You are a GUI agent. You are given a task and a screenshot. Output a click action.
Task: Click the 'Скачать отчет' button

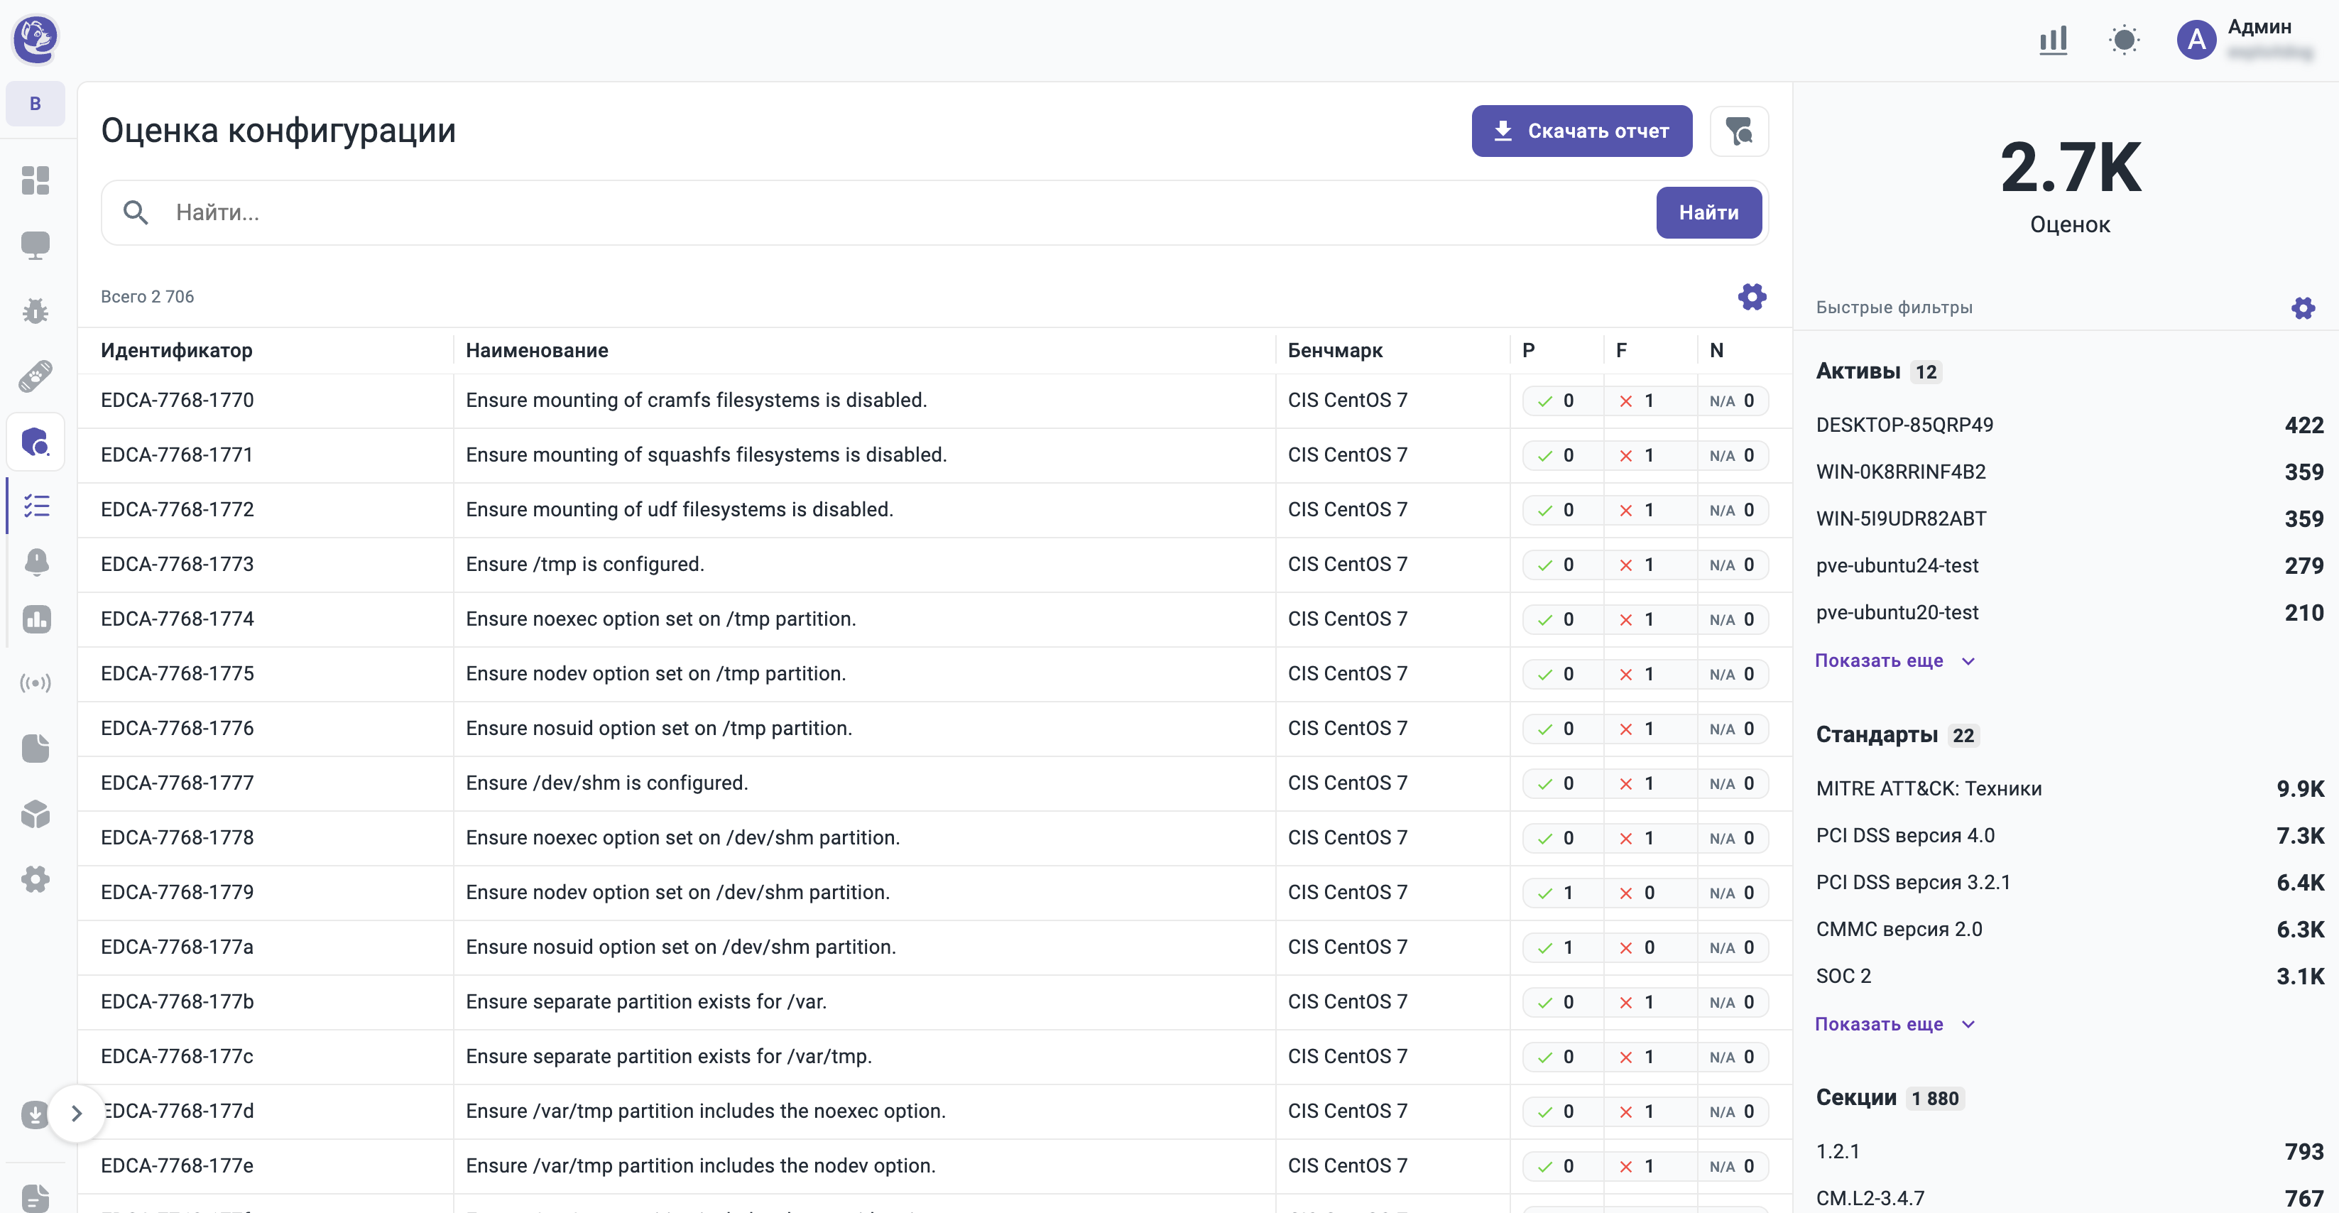(x=1581, y=131)
